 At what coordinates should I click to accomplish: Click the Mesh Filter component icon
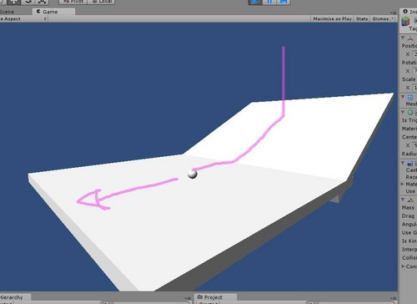(410, 97)
